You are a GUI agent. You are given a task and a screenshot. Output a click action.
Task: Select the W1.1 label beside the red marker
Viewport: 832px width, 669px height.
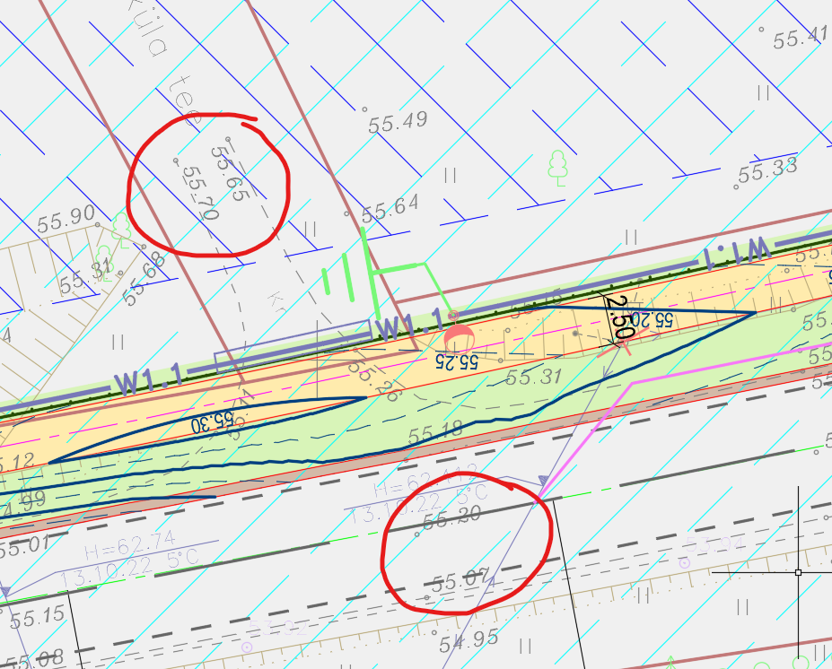[x=409, y=325]
